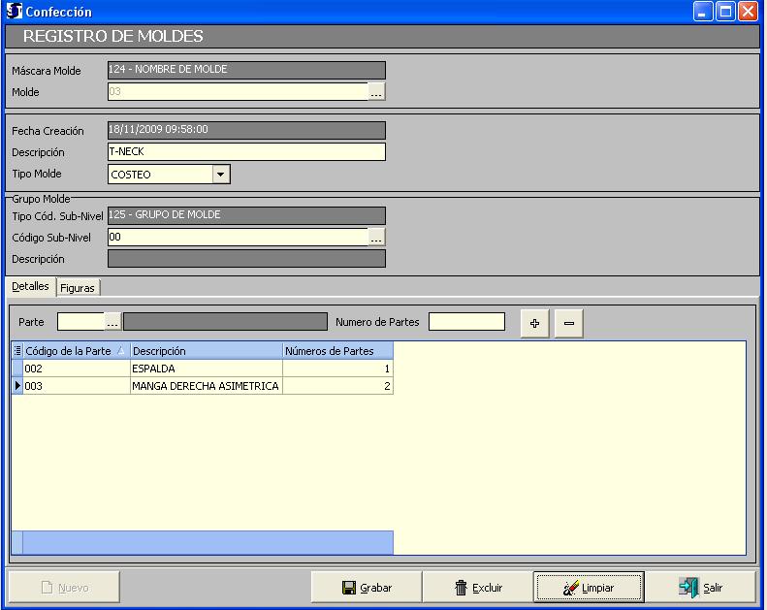The width and height of the screenshot is (767, 610).
Task: Click the Números de Partes column header
Action: pos(337,351)
